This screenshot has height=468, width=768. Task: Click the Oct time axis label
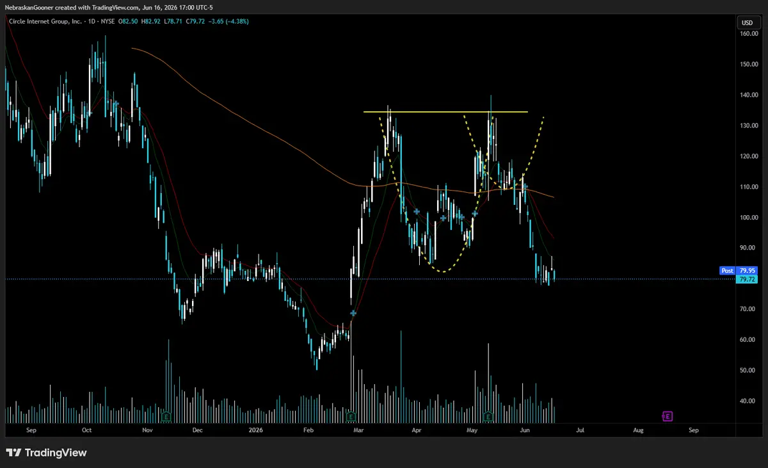coord(87,431)
